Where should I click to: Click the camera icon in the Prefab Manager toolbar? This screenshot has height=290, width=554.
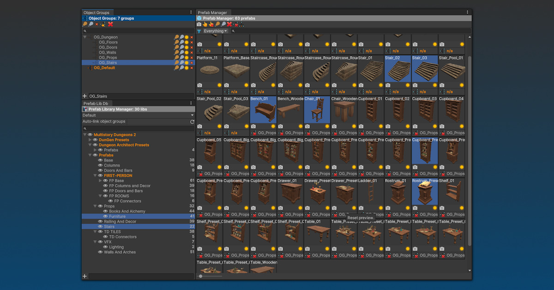(199, 24)
